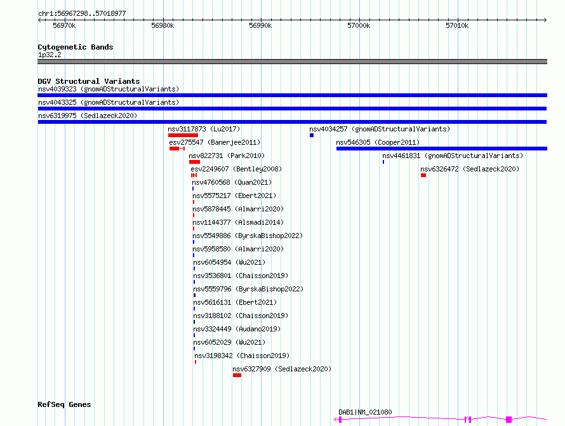Select the blue bar under nsv4039323

(x=292, y=95)
